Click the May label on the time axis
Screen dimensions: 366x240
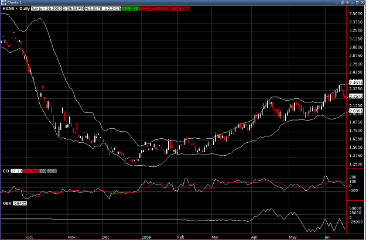tap(293, 237)
